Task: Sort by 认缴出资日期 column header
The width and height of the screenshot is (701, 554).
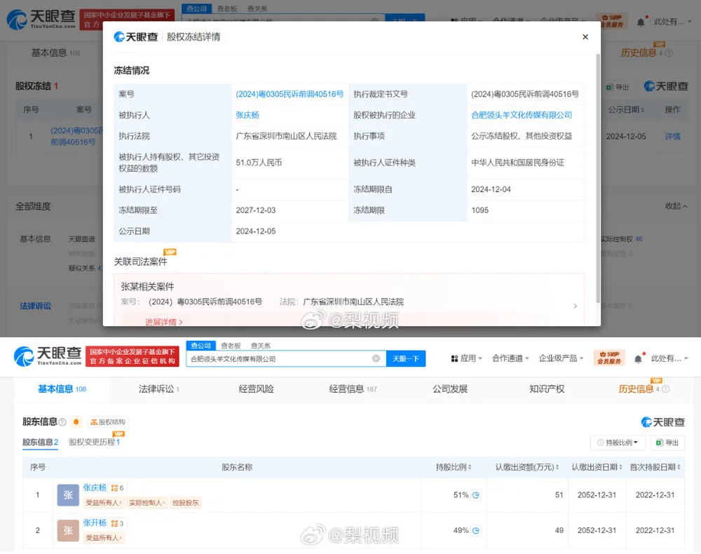Action: pos(594,467)
